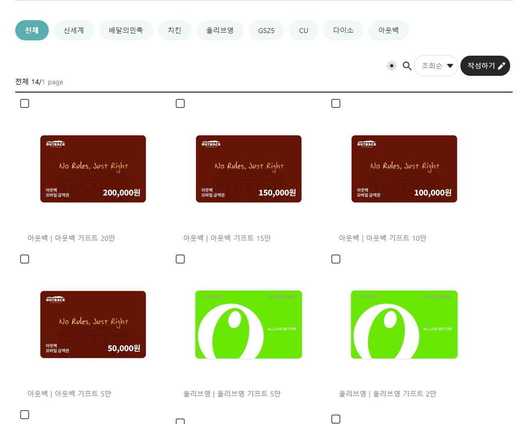Screen dimensions: 520x424
Task: Open the 올리브영 기프트 2만 title link
Action: [388, 394]
